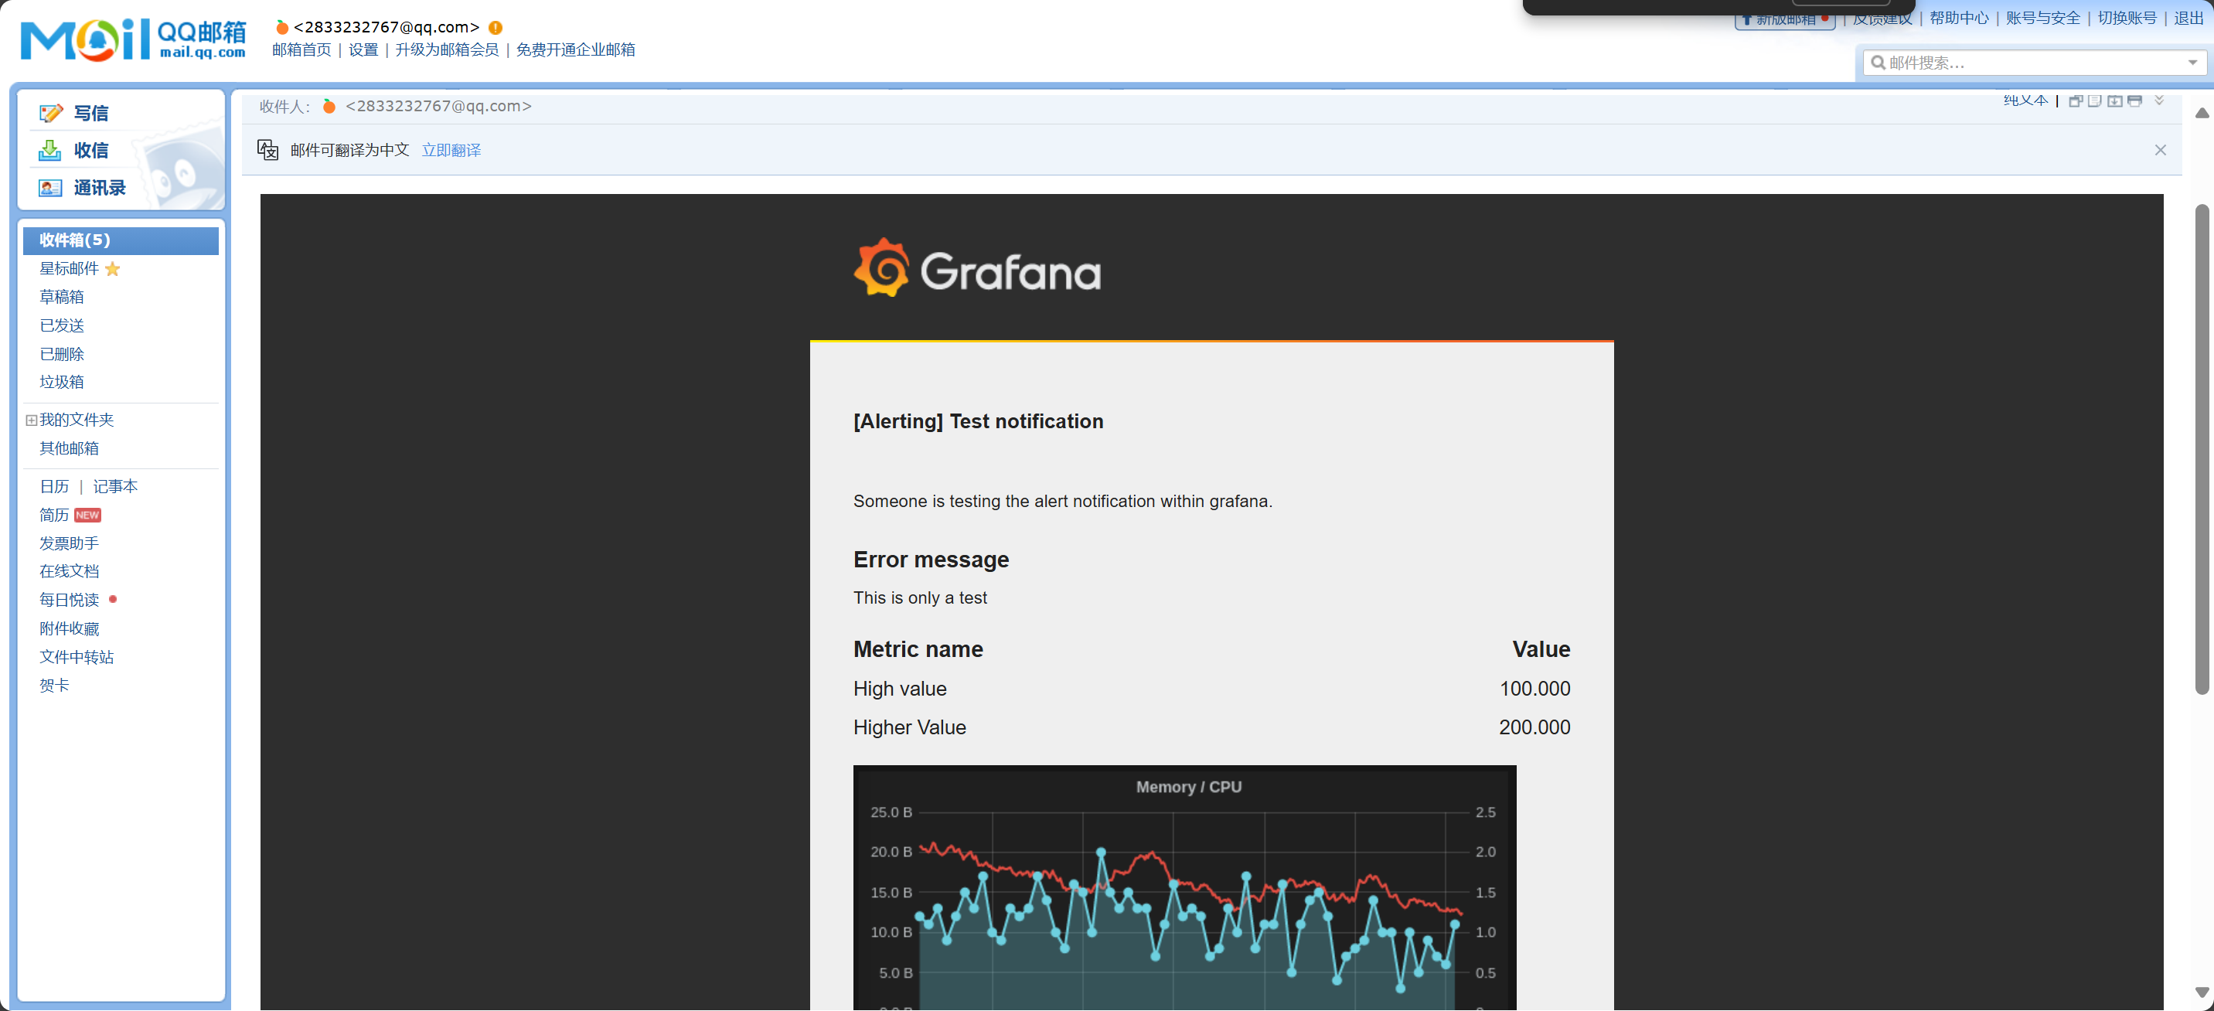Click the 收信 receive mail icon
The height and width of the screenshot is (1011, 2214).
tap(49, 151)
